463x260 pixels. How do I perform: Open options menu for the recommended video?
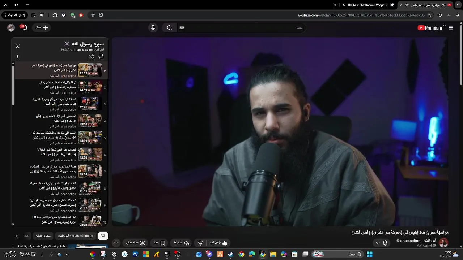pyautogui.click(x=13, y=247)
